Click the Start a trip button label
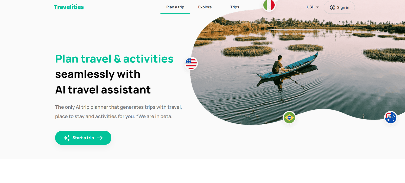The image size is (405, 183). (83, 138)
